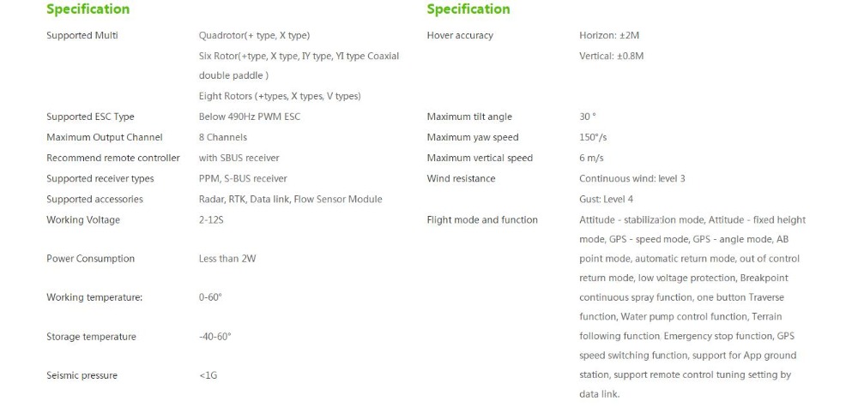Click the PPM, S-BUS receiver value
Screen dimensions: 858x407
coord(243,178)
